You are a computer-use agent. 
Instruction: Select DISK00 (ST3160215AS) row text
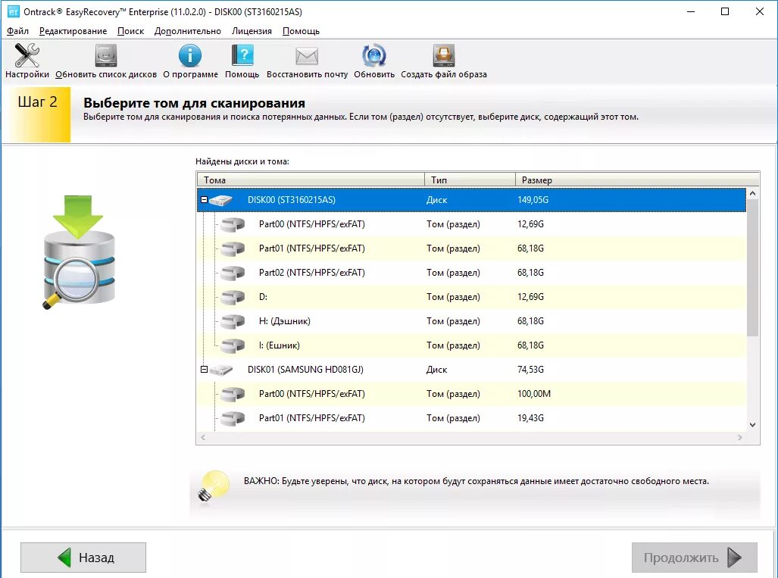[291, 200]
